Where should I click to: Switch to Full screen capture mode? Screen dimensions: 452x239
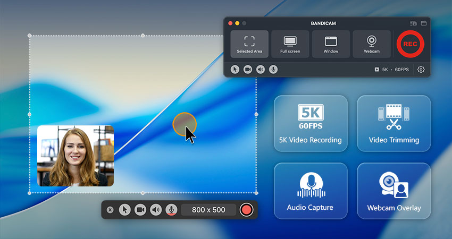290,44
